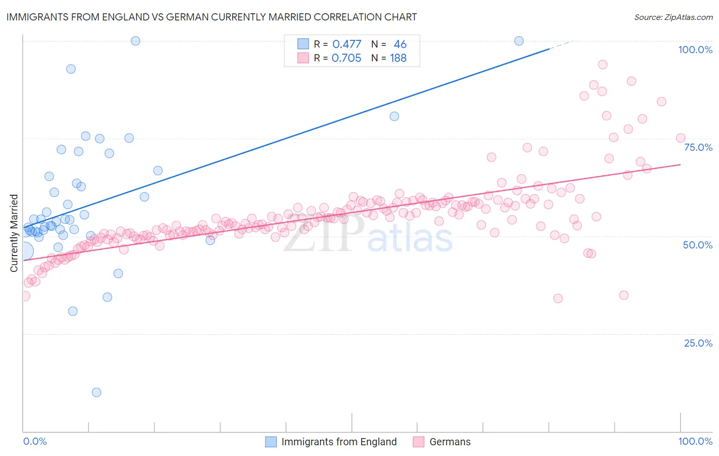Click the N = 188 value

[x=389, y=58]
